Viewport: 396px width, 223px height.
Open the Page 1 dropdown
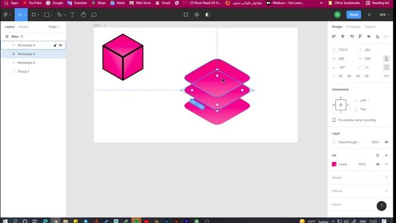55,27
